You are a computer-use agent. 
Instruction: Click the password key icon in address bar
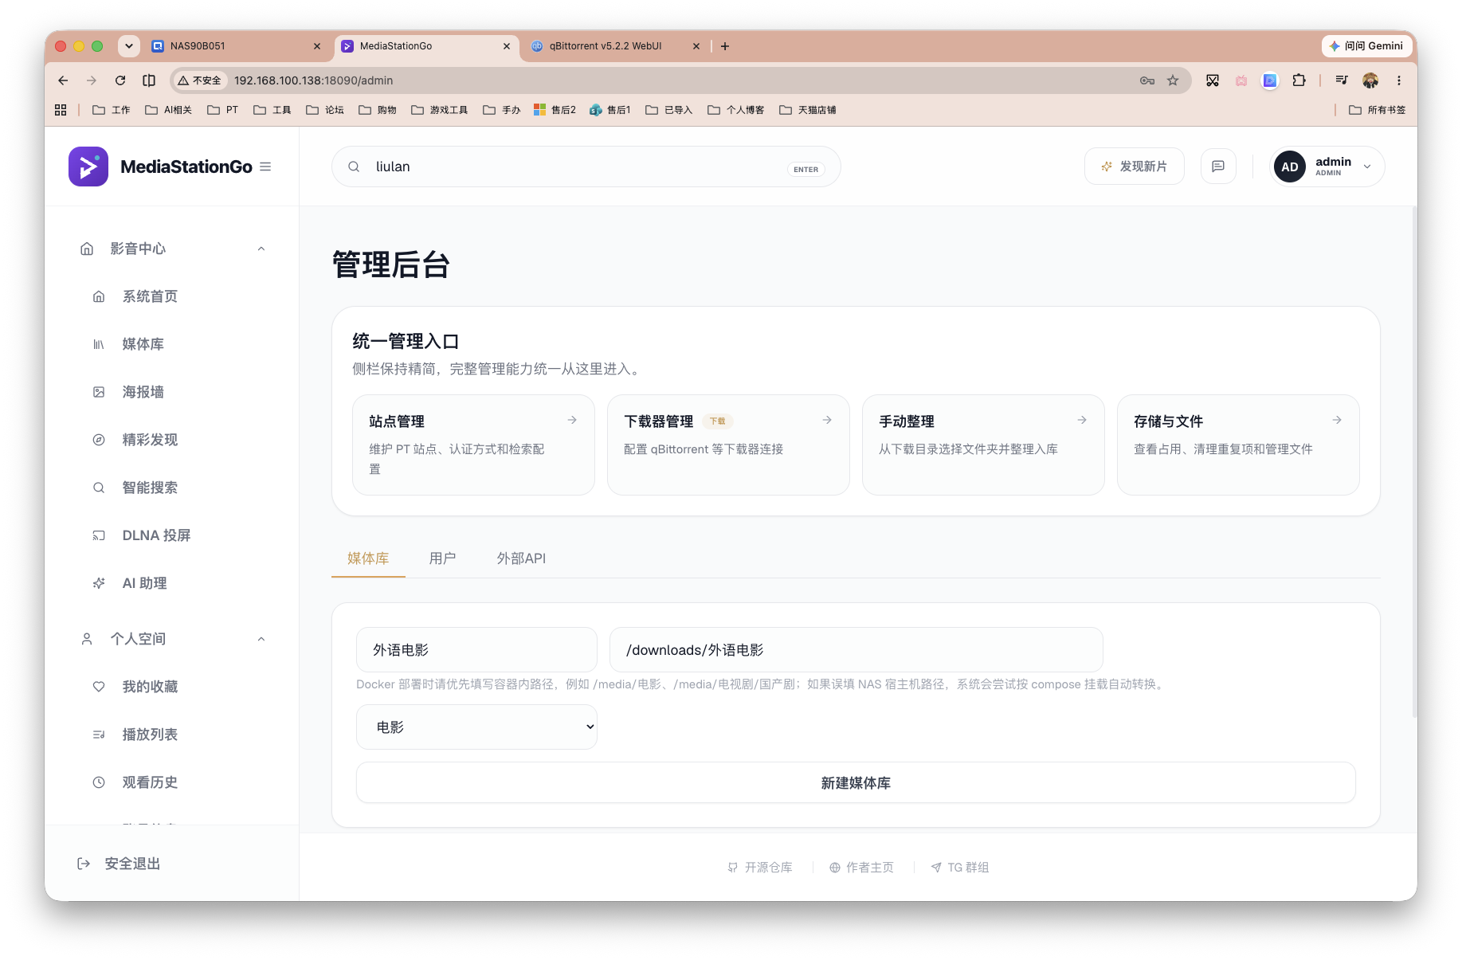coord(1147,80)
